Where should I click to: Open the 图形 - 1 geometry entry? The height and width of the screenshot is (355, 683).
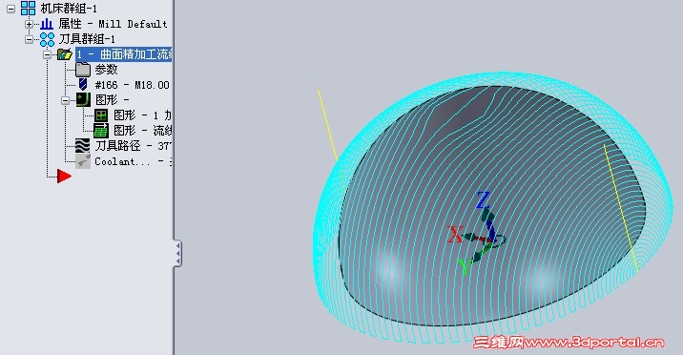[x=142, y=115]
